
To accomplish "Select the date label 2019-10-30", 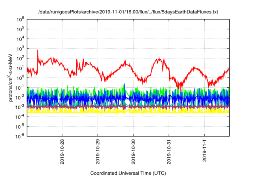I will tap(133, 152).
